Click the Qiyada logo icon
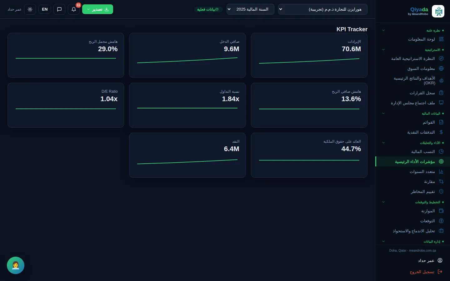Viewport: 450px width, 281px height. 438,11
